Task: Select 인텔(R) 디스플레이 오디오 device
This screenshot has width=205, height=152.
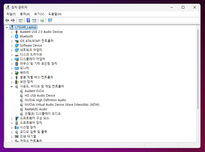Action: coord(43,114)
